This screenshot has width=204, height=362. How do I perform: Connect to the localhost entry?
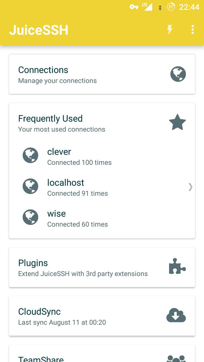click(77, 187)
